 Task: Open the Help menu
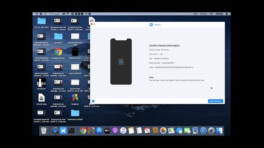pyautogui.click(x=195, y=14)
